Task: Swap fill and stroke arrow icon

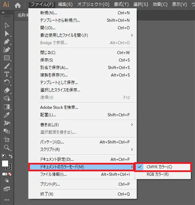Action: (11, 156)
